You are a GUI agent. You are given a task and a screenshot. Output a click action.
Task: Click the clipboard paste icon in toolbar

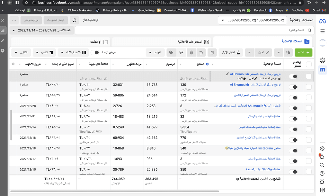pos(212,52)
